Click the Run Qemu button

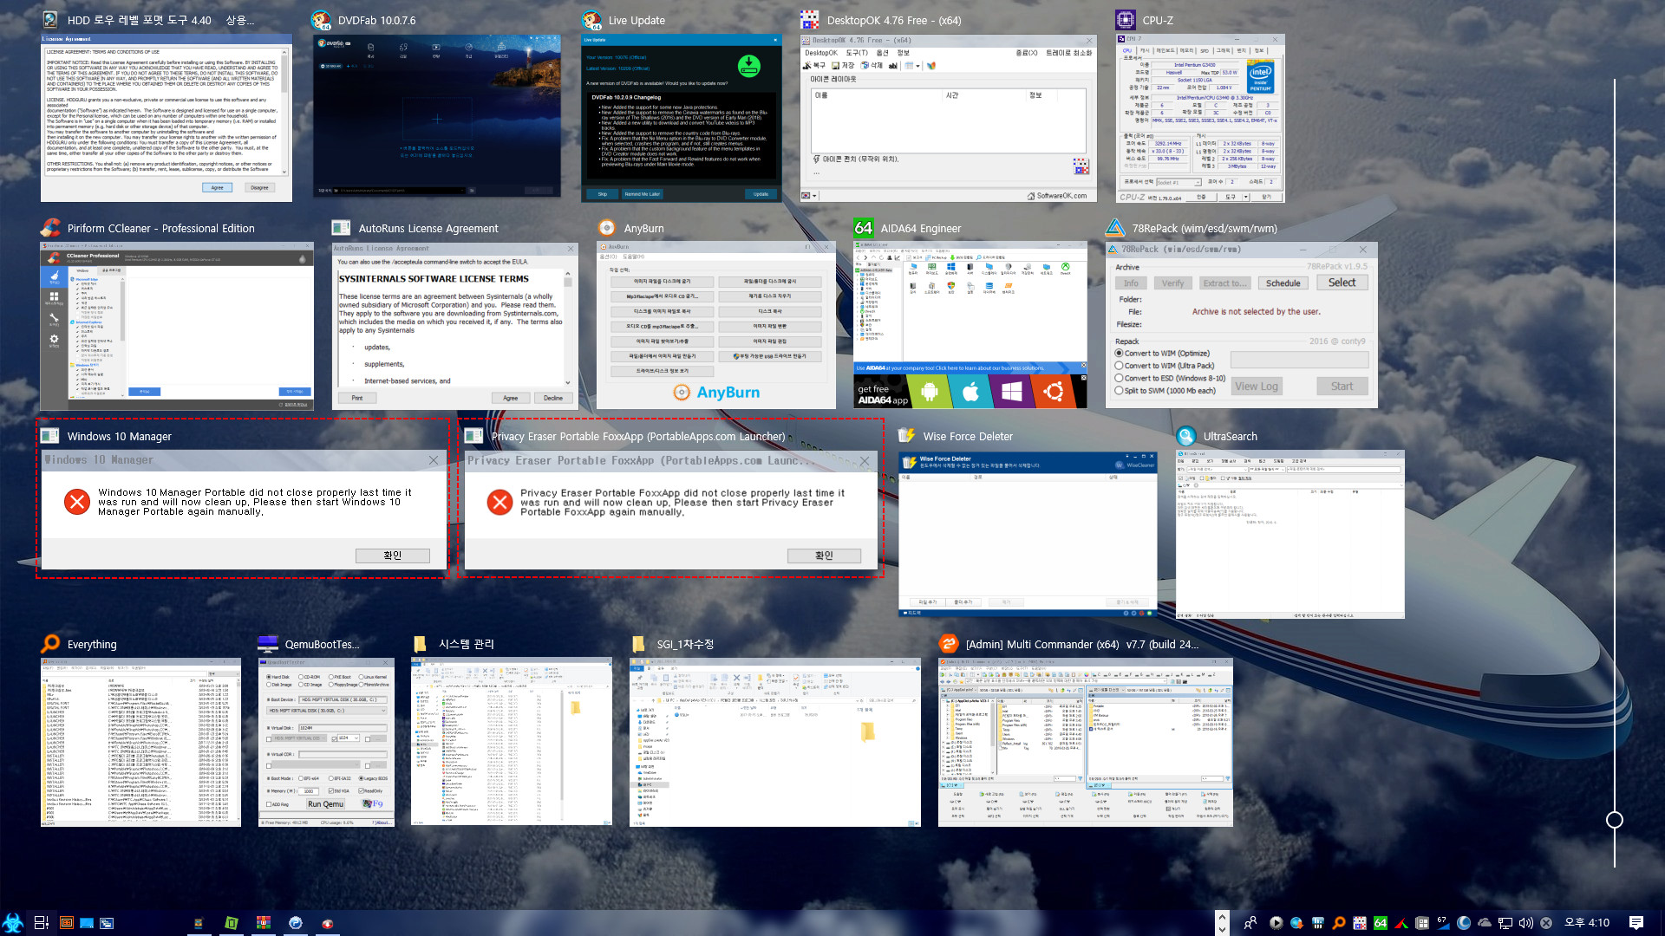pyautogui.click(x=325, y=804)
